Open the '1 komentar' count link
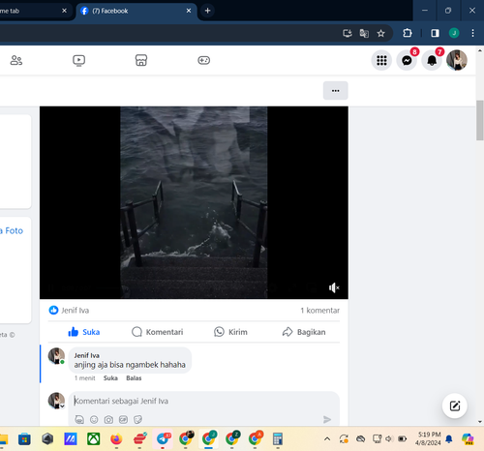 [x=319, y=311]
